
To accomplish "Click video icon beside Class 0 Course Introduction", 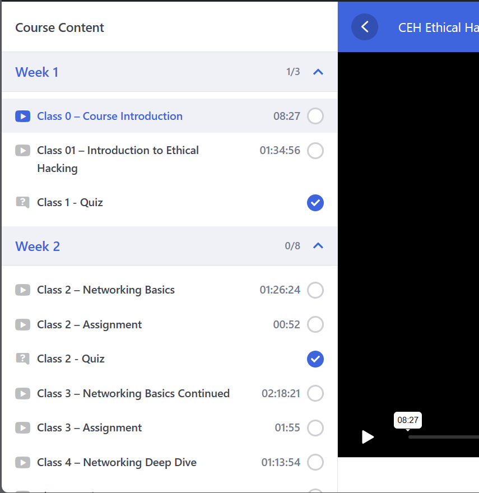I will pos(22,117).
